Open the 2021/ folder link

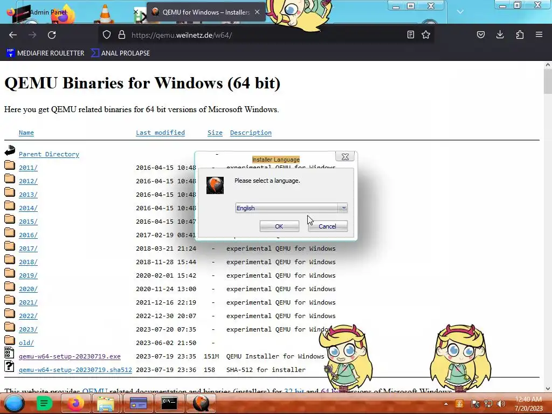tap(28, 302)
